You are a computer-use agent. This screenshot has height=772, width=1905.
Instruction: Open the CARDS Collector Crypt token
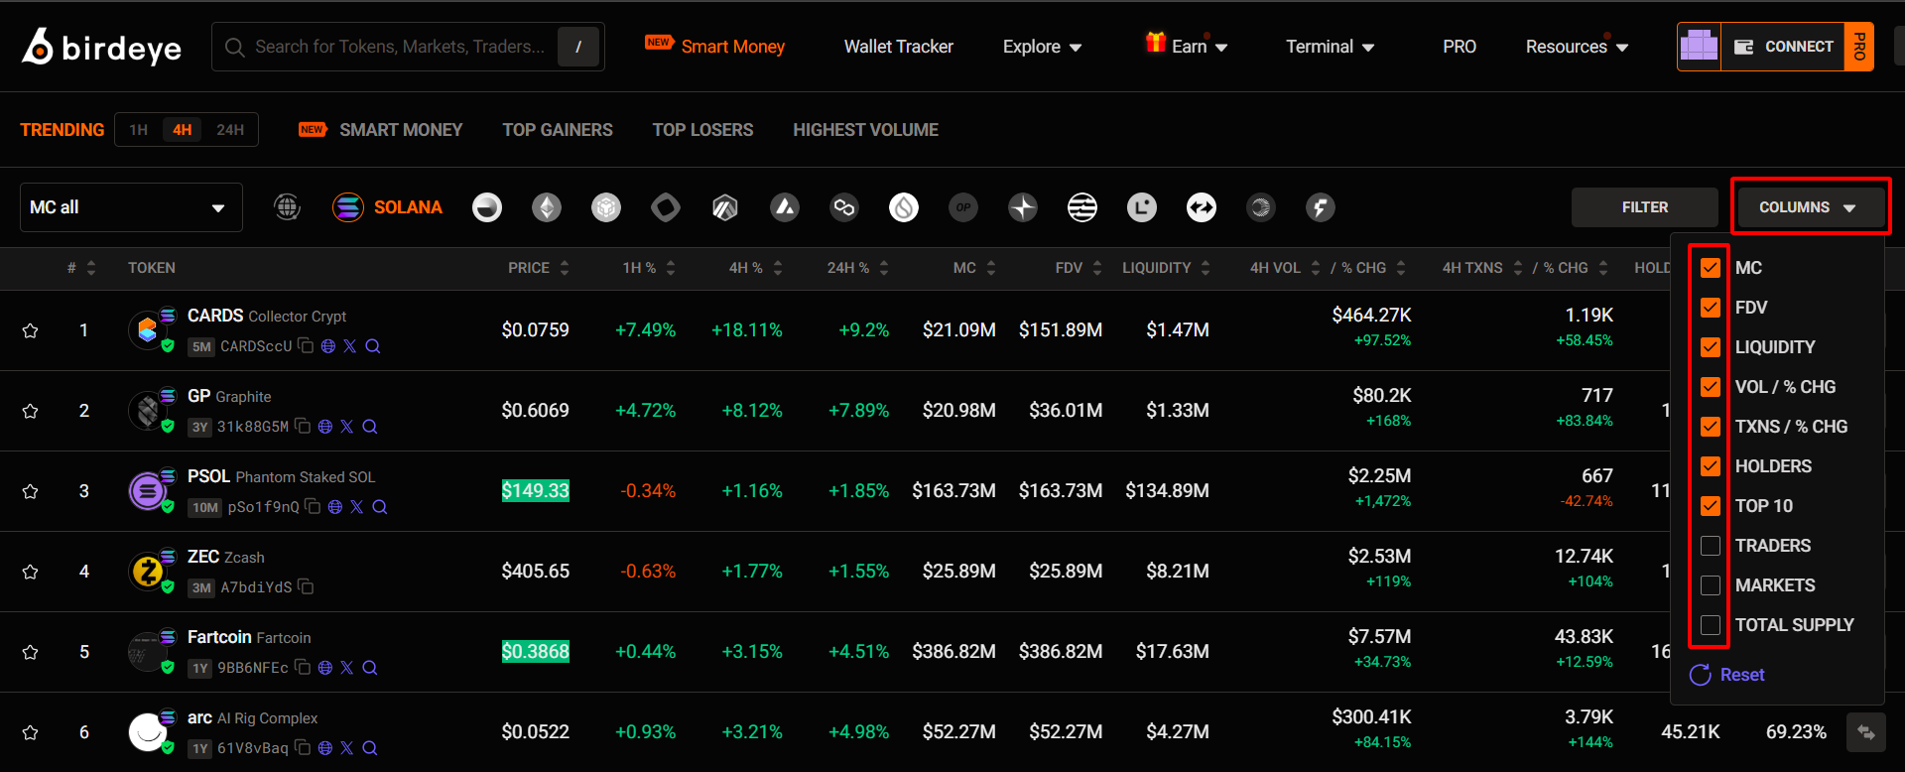[267, 316]
